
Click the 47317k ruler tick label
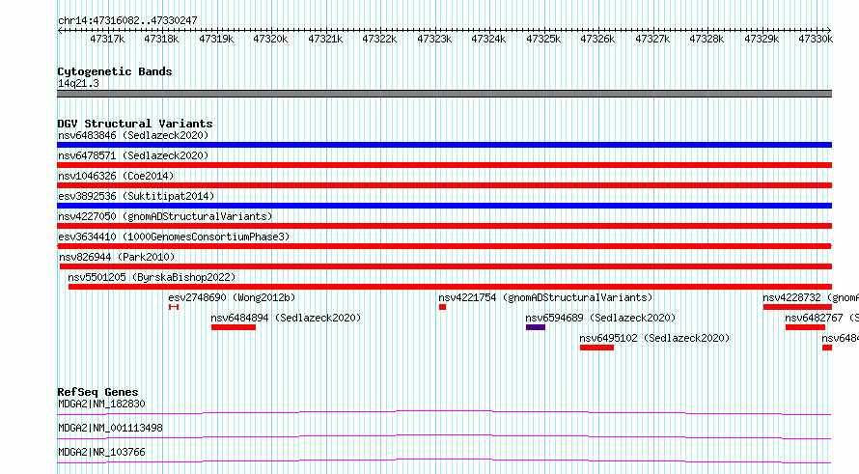pos(107,39)
